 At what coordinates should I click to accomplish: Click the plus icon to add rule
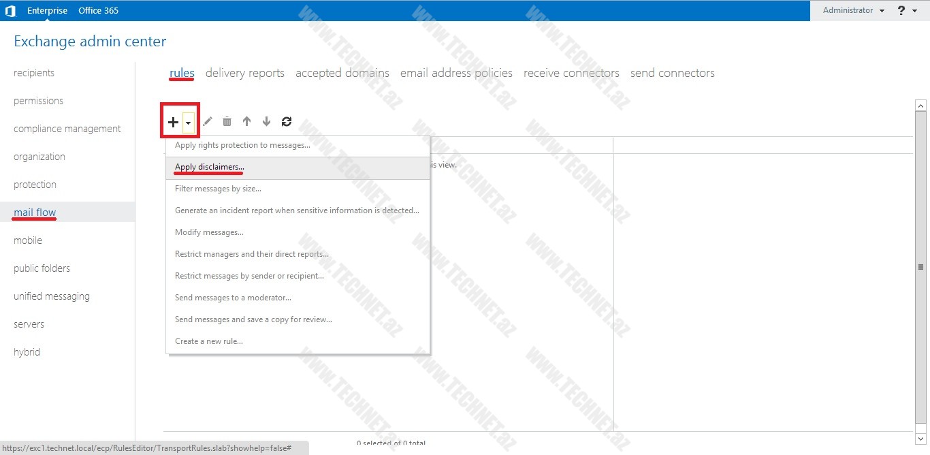tap(173, 122)
